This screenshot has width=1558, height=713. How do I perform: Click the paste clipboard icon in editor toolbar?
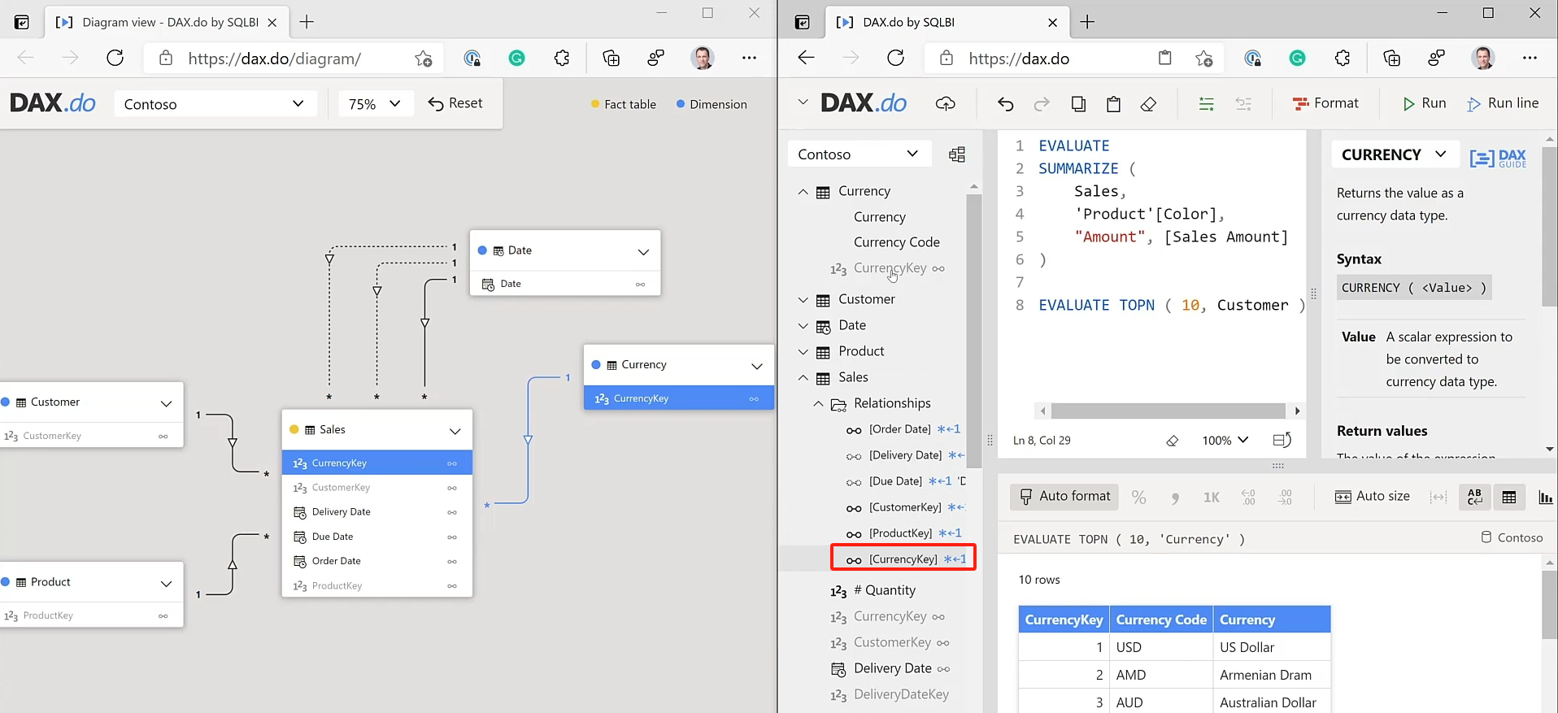pos(1113,103)
